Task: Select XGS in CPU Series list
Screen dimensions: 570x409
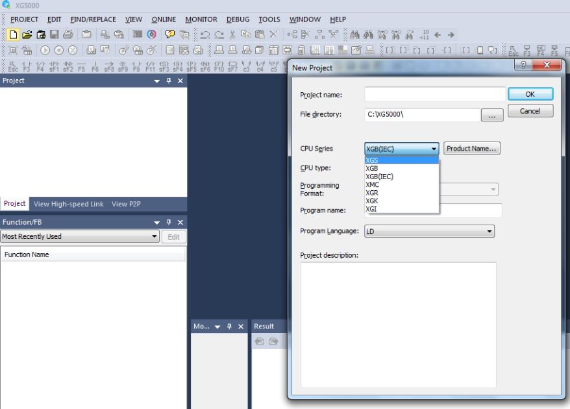Action: click(x=401, y=160)
